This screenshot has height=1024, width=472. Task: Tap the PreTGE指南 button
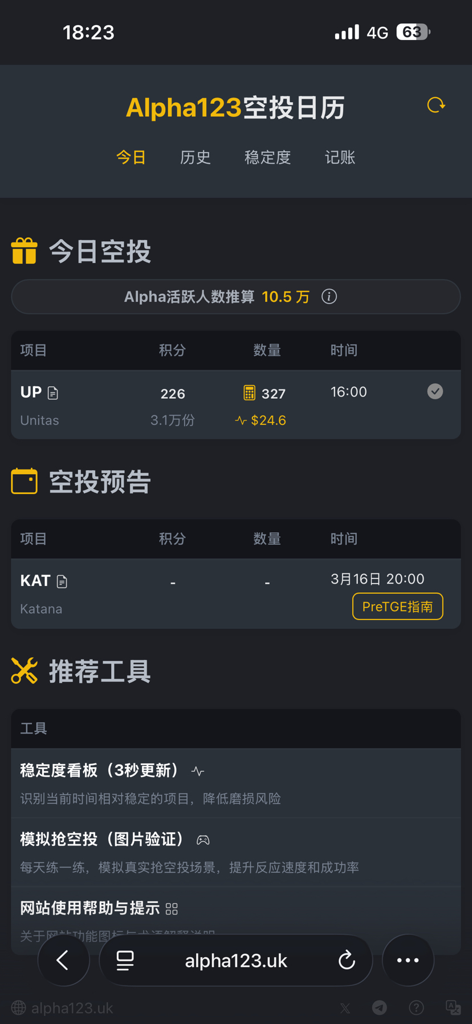pyautogui.click(x=398, y=606)
